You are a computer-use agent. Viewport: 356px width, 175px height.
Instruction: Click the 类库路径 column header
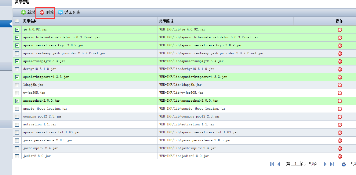pyautogui.click(x=226, y=21)
